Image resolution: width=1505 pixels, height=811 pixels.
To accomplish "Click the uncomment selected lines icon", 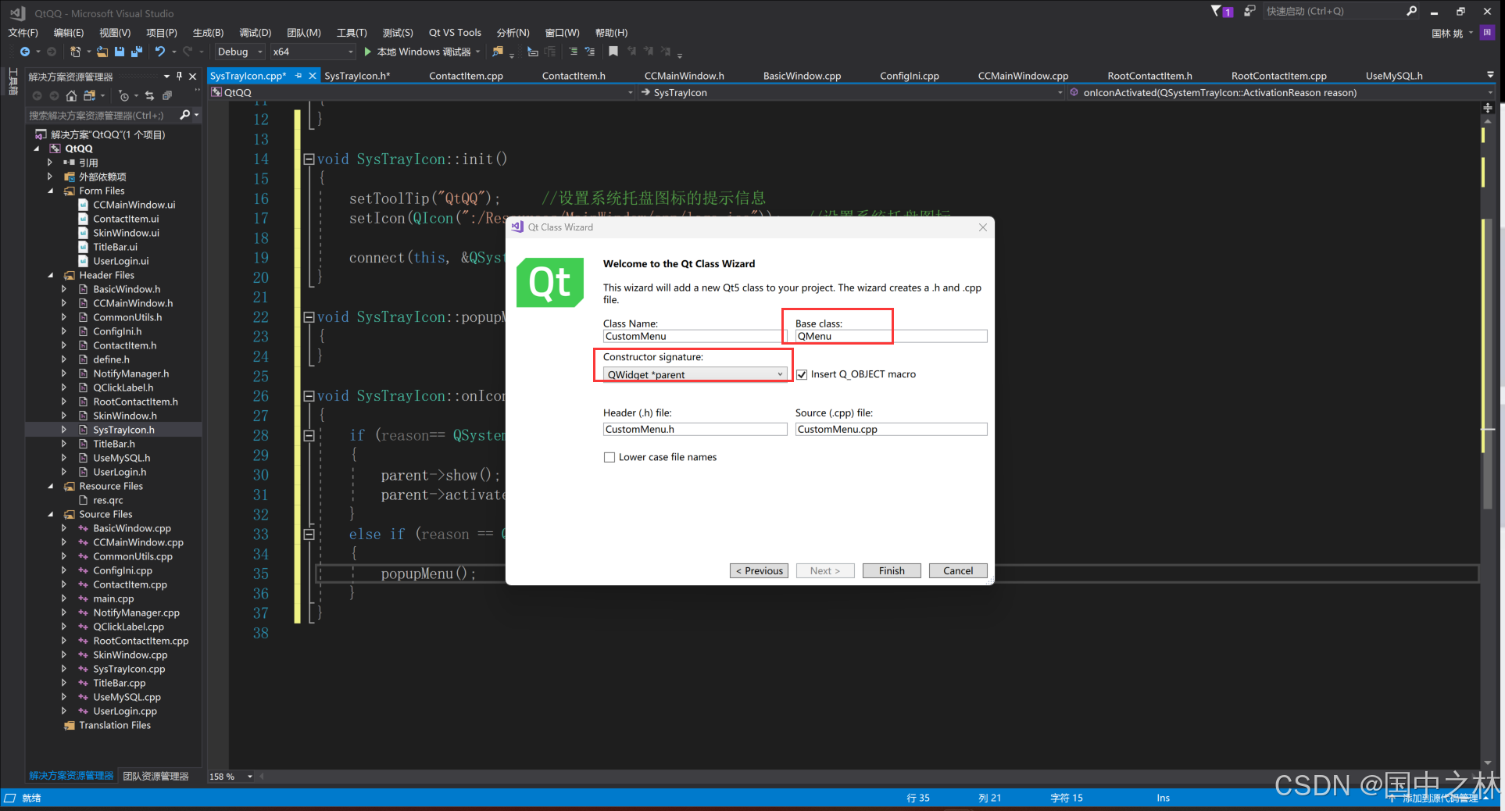I will pos(590,52).
